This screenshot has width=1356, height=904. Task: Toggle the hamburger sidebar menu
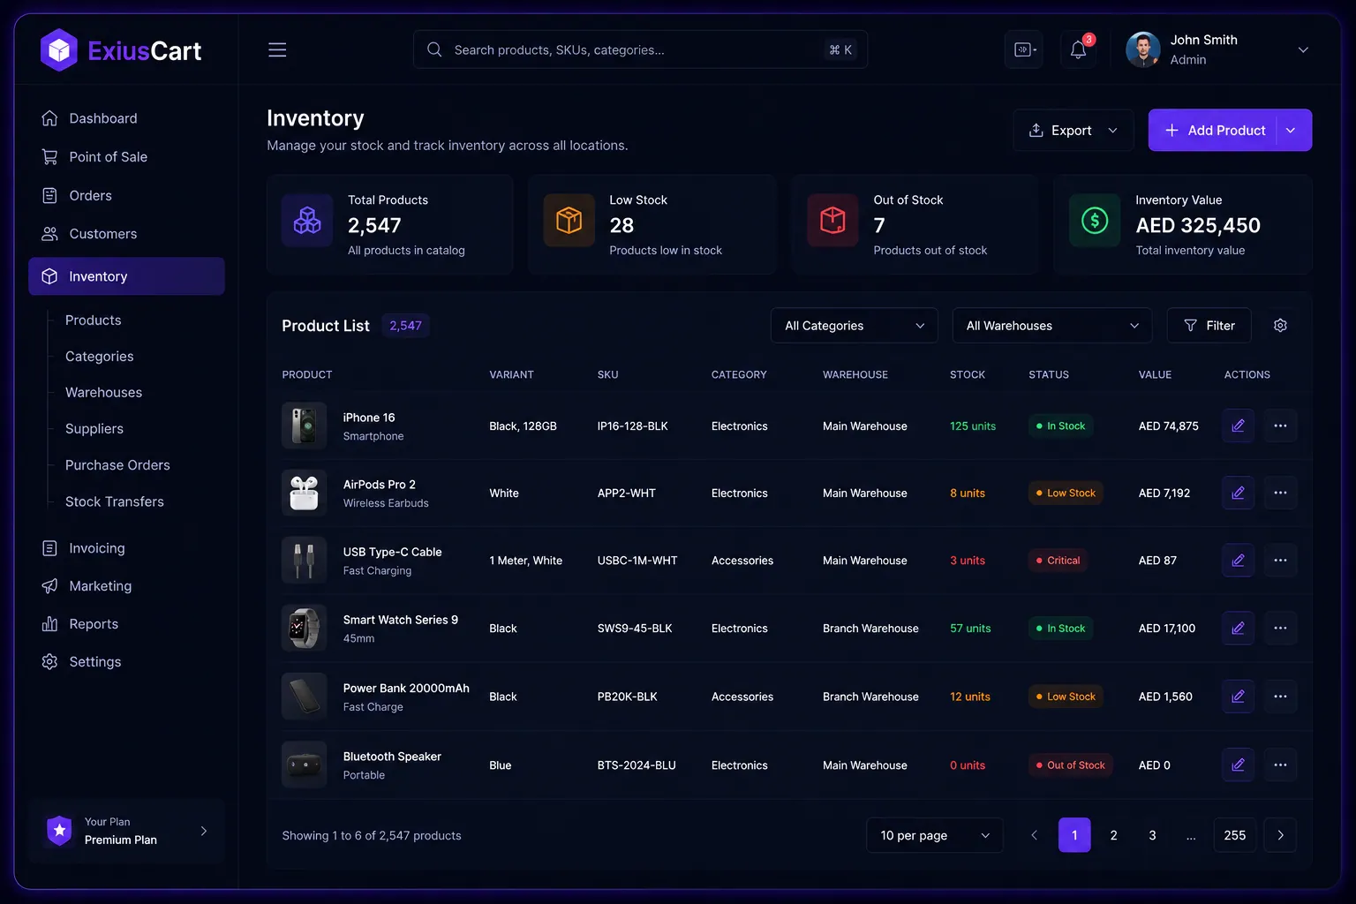click(277, 50)
